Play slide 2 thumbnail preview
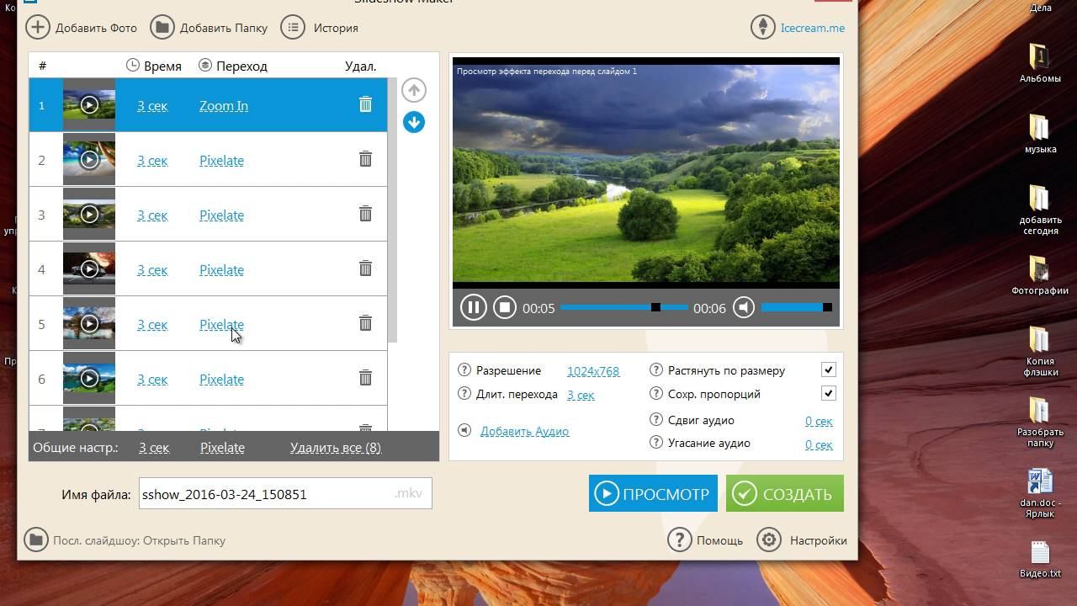The height and width of the screenshot is (606, 1077). (89, 160)
